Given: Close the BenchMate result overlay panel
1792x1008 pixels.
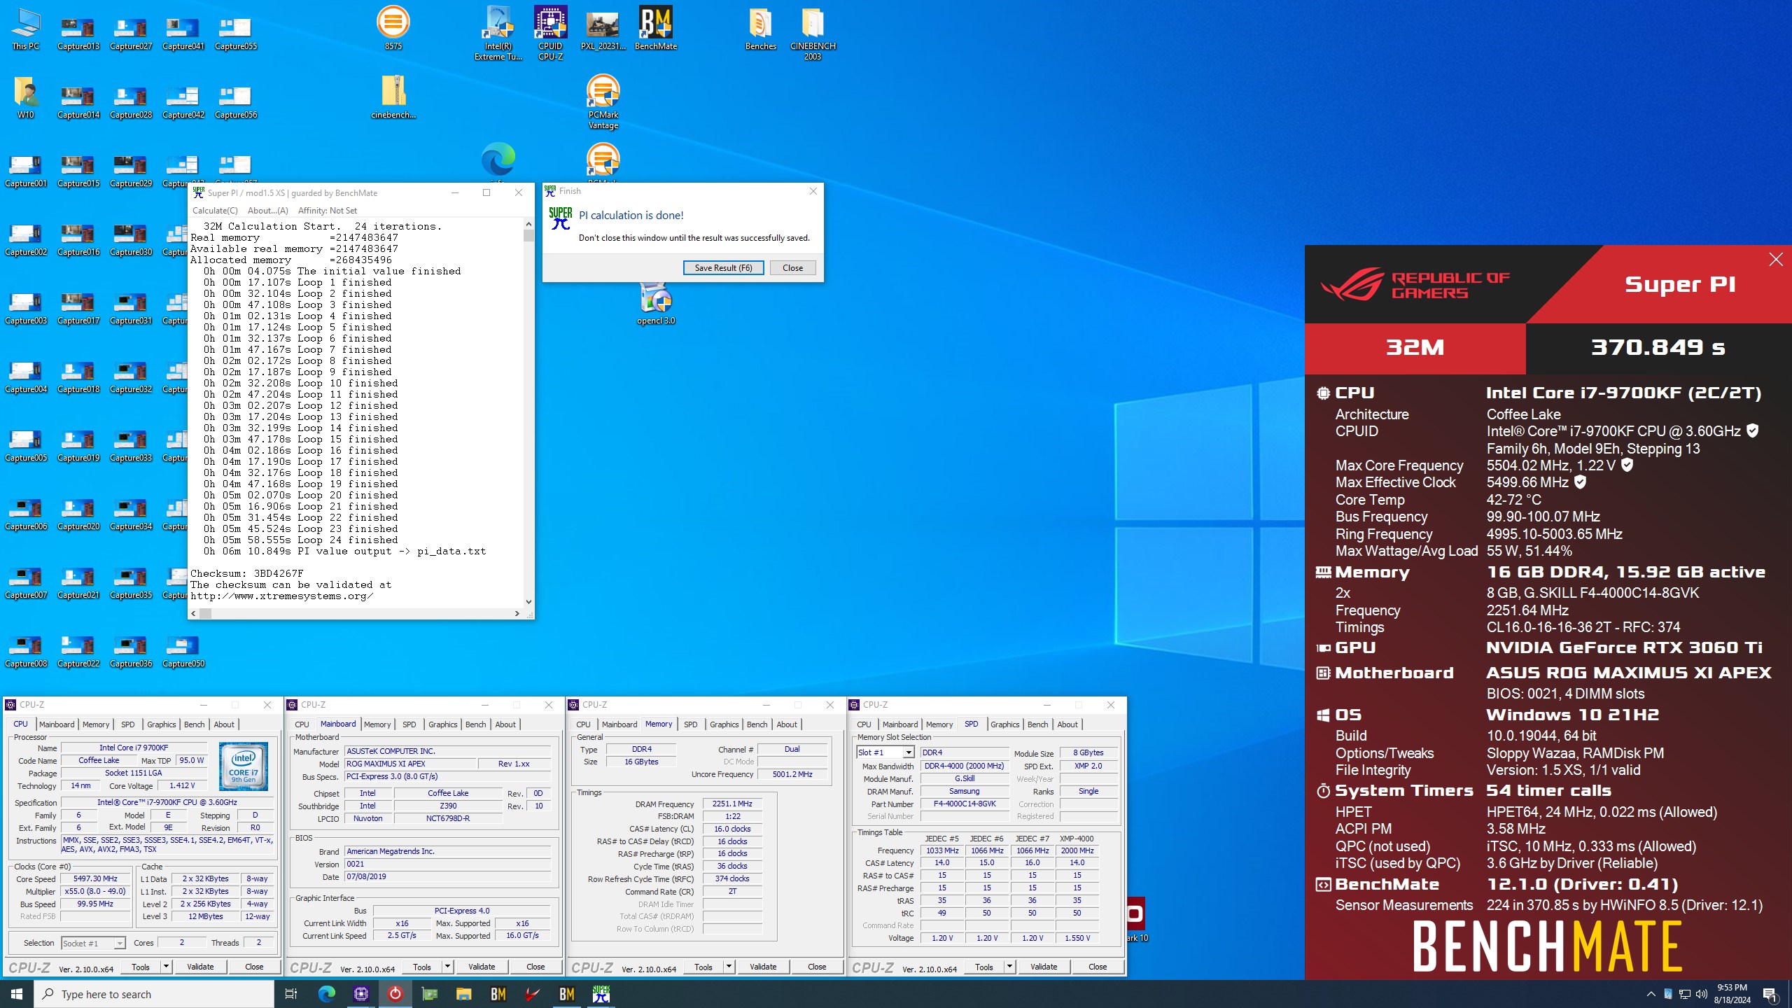Looking at the screenshot, I should tap(1776, 260).
